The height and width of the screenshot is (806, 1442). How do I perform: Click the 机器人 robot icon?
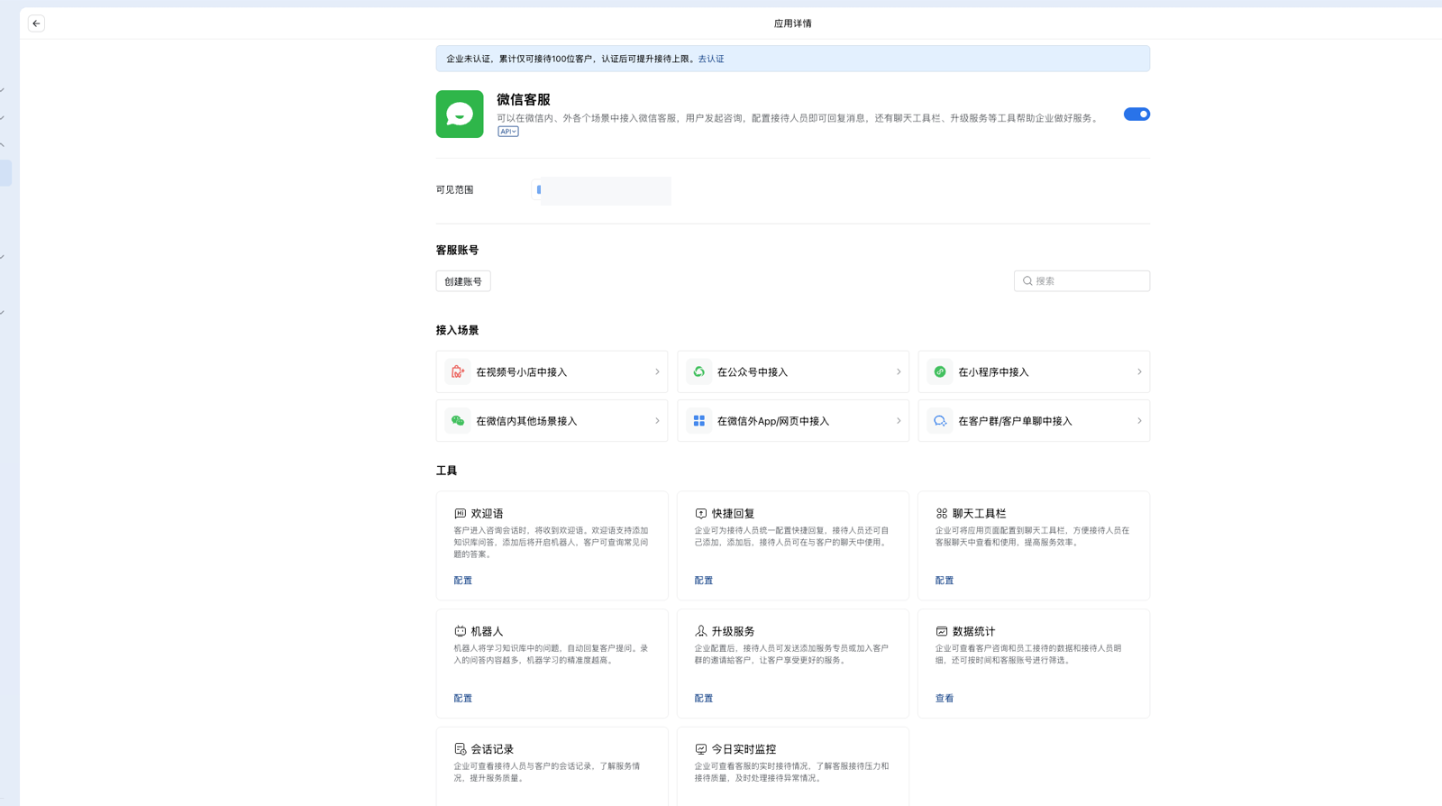(x=460, y=632)
